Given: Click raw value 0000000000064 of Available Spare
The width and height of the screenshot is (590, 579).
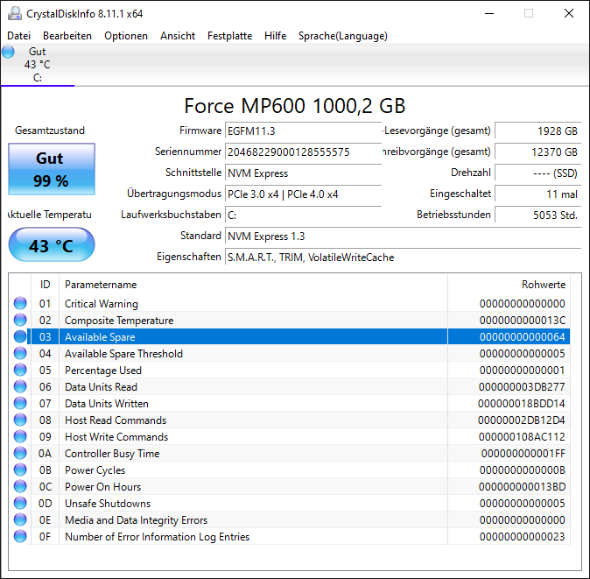Looking at the screenshot, I should click(523, 336).
